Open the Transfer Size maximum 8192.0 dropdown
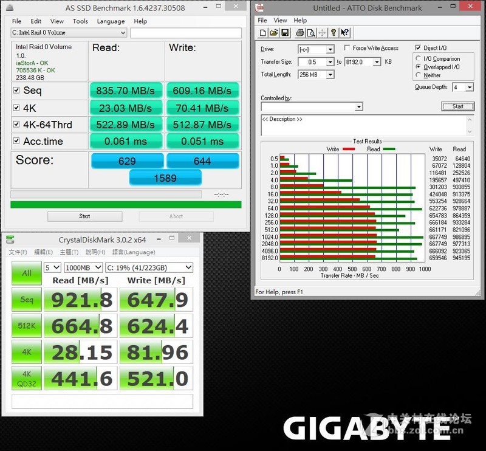This screenshot has height=451, width=486. coord(377,62)
